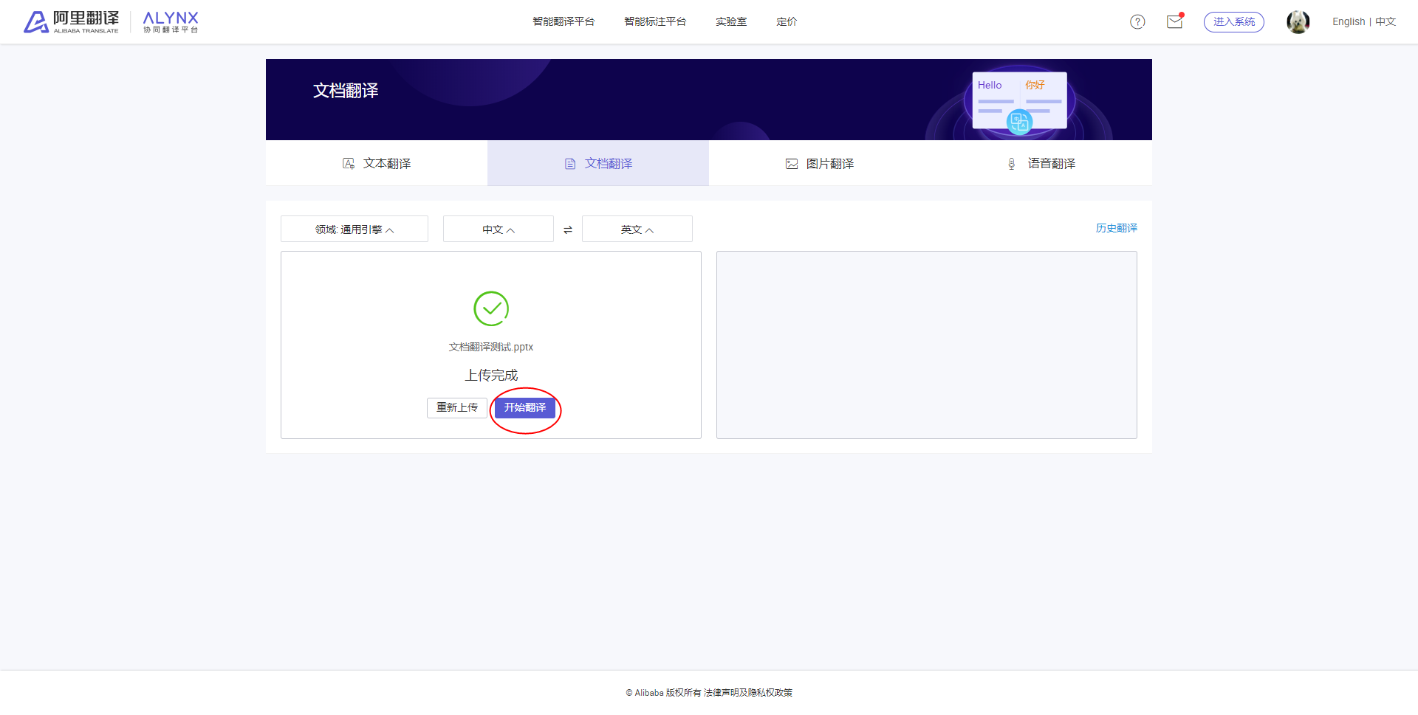The width and height of the screenshot is (1418, 715).
Task: Switch site language to 中文
Action: tap(1386, 21)
